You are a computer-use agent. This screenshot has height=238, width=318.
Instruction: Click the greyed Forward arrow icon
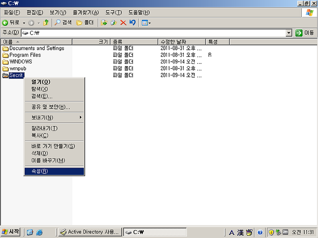(31, 22)
